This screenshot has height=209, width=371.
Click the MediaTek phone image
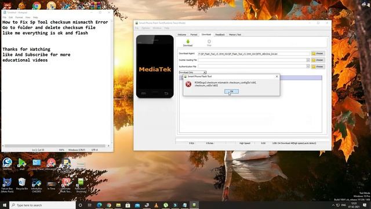click(155, 66)
